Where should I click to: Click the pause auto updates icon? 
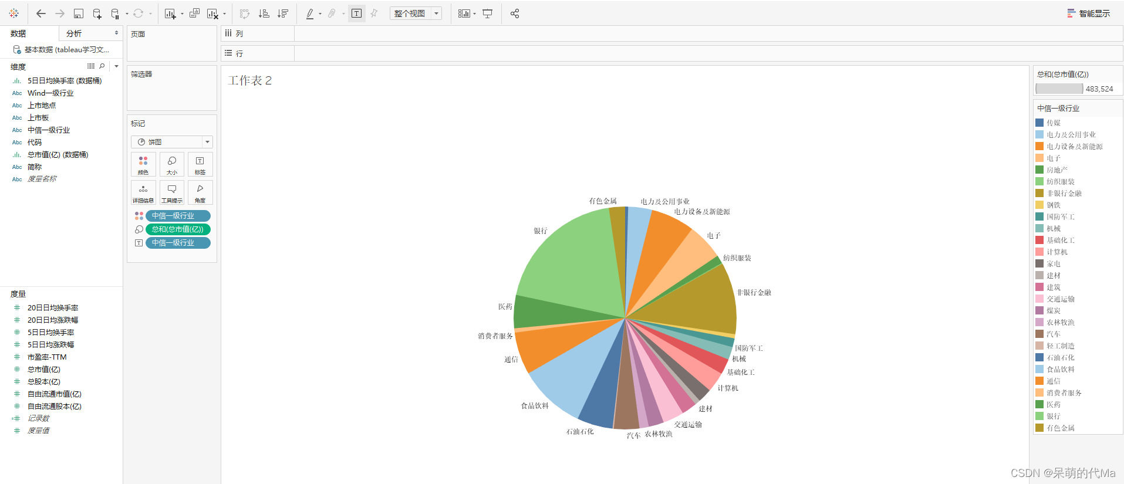point(116,13)
